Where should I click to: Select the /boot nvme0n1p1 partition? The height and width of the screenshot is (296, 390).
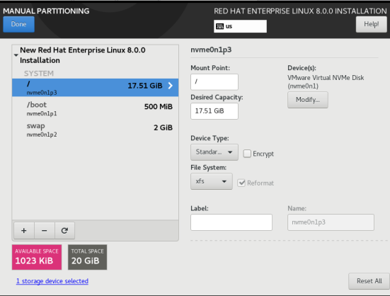point(96,109)
